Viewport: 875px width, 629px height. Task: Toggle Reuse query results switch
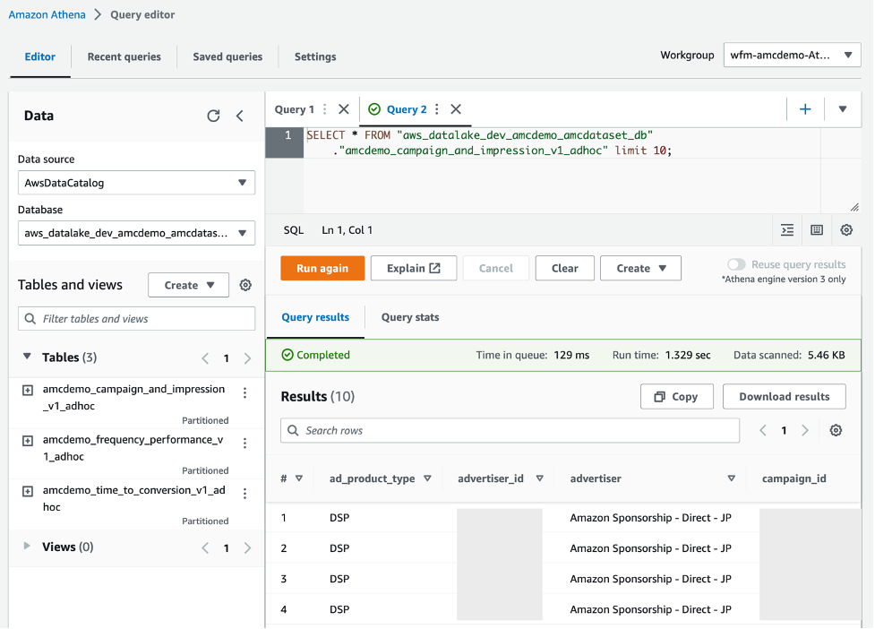coord(736,264)
